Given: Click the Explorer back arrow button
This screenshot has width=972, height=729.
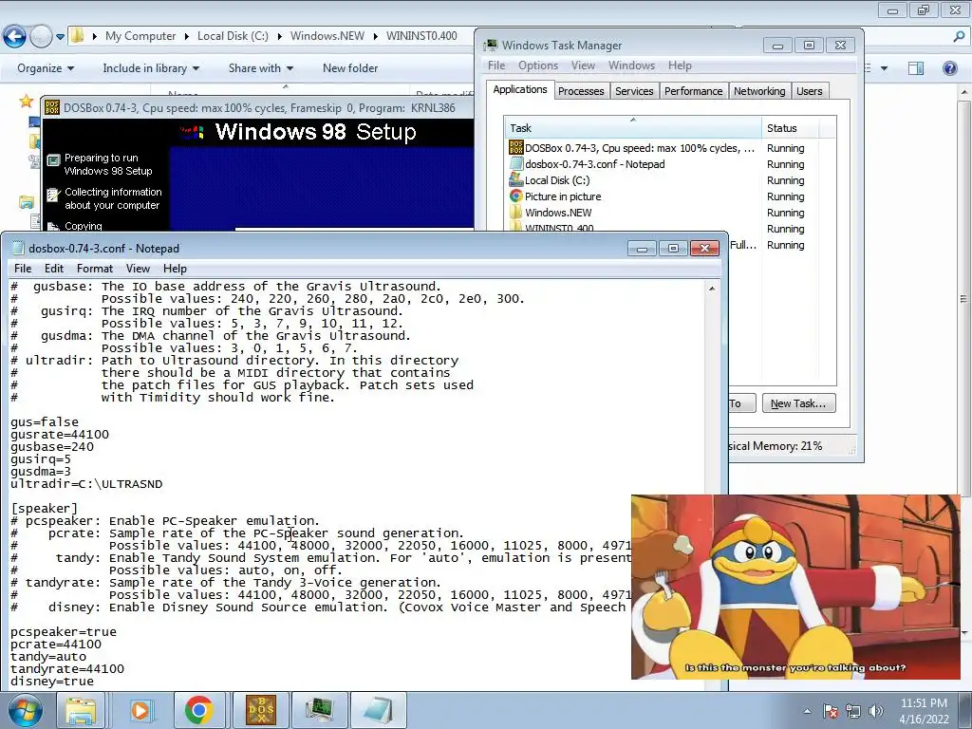Looking at the screenshot, I should [x=15, y=37].
